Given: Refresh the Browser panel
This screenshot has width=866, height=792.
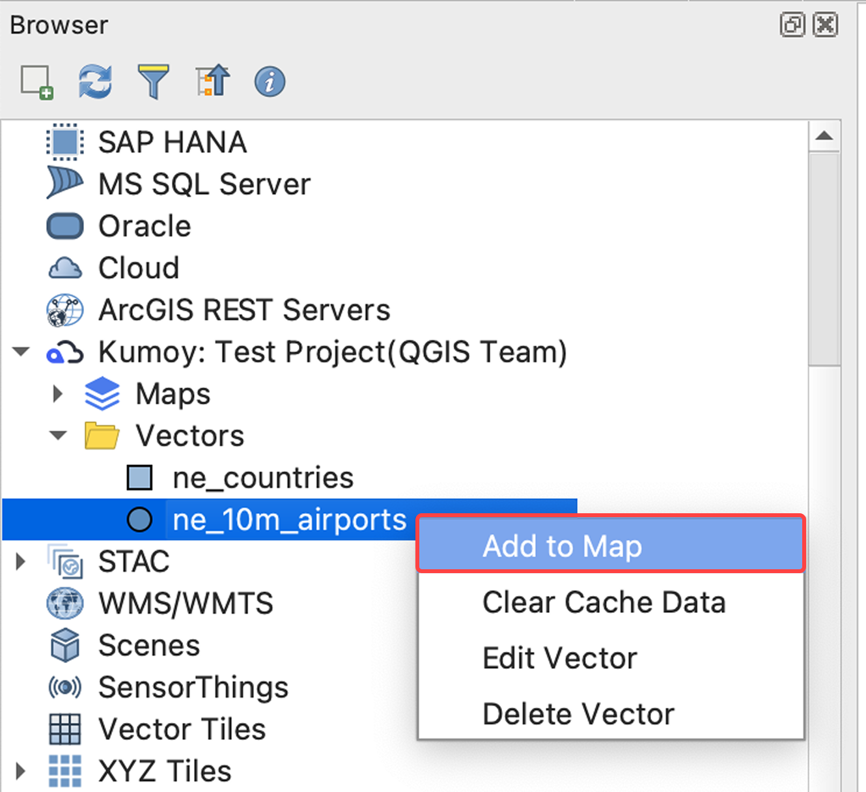Looking at the screenshot, I should point(95,82).
